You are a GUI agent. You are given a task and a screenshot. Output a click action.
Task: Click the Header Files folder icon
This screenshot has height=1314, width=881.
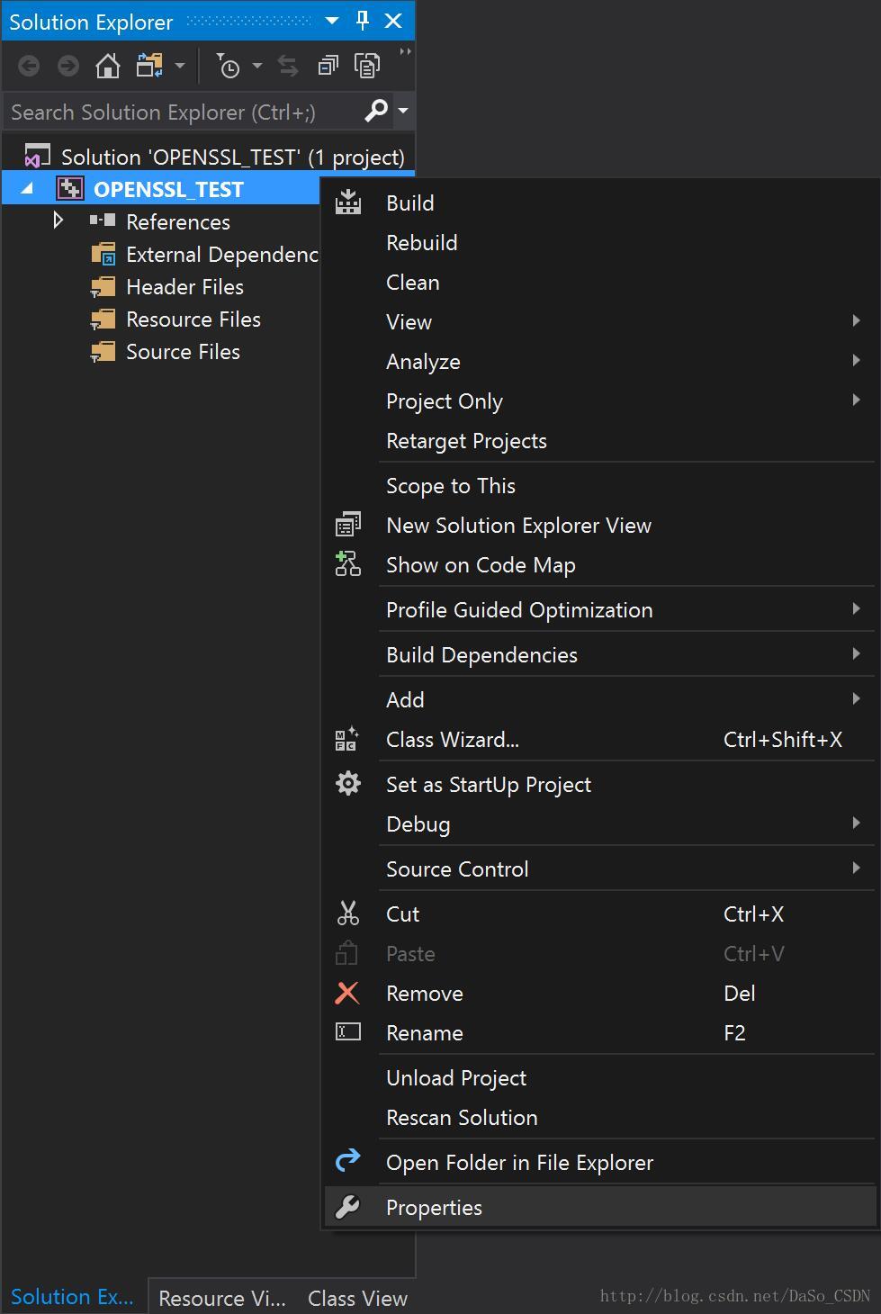coord(103,287)
